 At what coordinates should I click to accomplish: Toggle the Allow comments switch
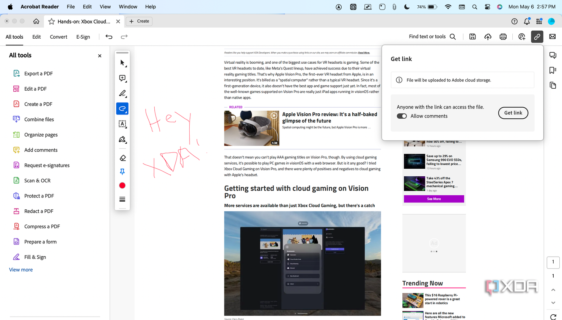click(x=402, y=116)
